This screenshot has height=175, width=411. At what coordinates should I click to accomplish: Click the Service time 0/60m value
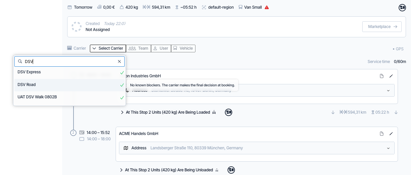point(400,62)
